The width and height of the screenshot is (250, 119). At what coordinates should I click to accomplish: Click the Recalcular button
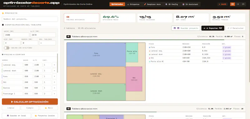[x=236, y=28]
